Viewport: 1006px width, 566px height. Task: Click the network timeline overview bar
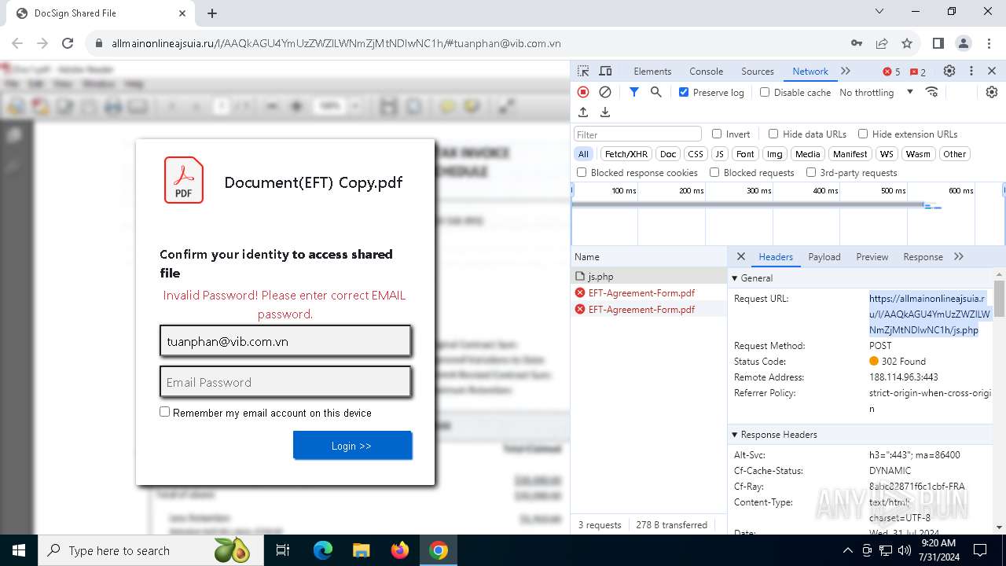coord(788,214)
